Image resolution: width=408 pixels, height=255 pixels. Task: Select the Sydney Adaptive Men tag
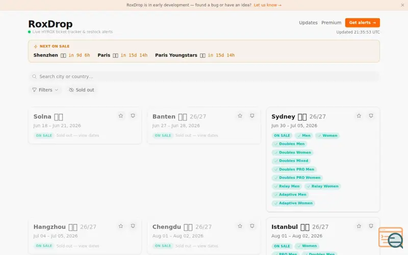290,195
